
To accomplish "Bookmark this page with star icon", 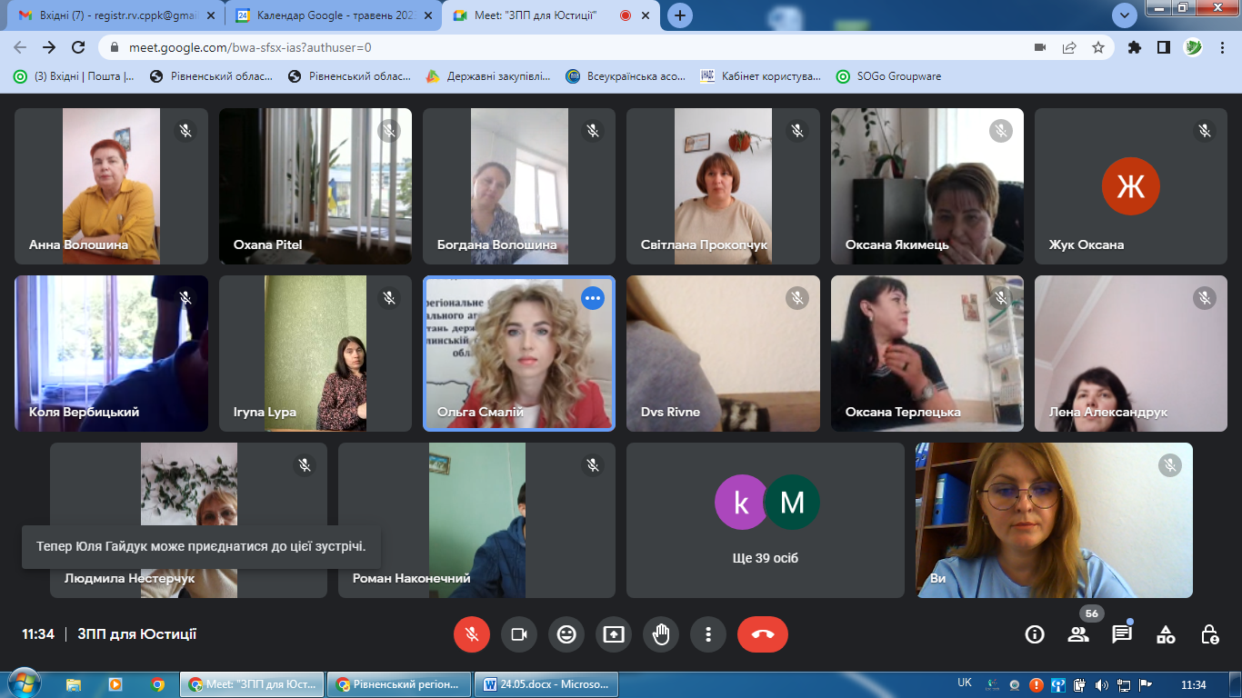I will (1098, 47).
